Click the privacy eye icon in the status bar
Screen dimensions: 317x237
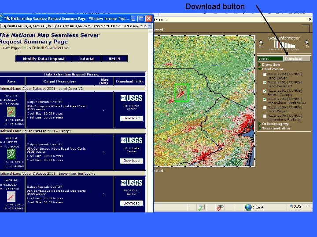tap(220, 207)
